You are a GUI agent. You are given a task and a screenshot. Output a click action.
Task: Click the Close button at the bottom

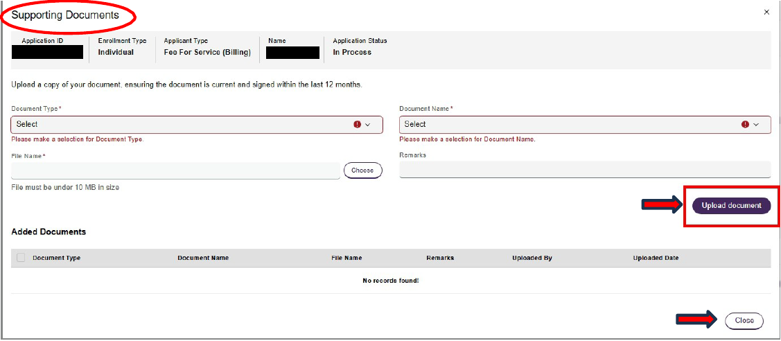(x=744, y=321)
